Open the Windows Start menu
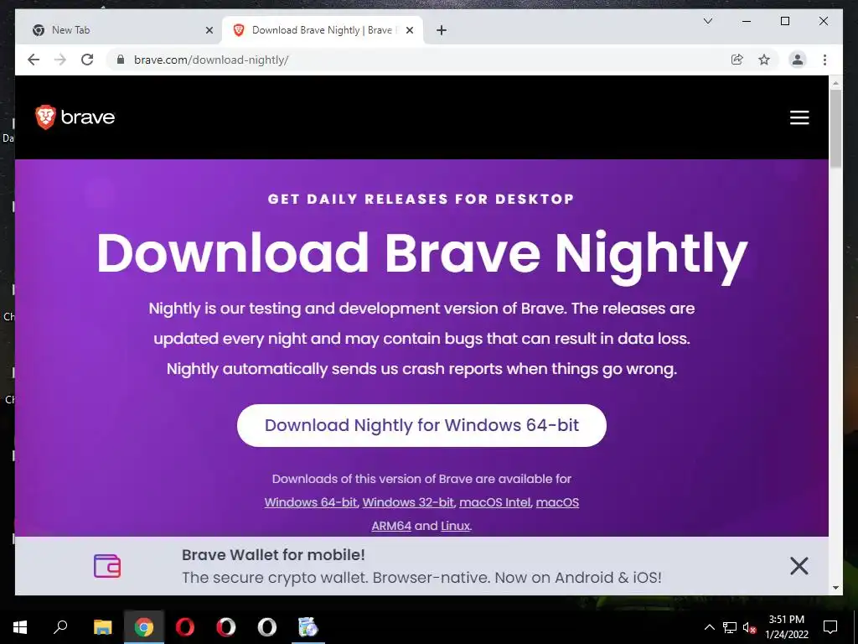Screen dimensions: 858x644 [20, 627]
